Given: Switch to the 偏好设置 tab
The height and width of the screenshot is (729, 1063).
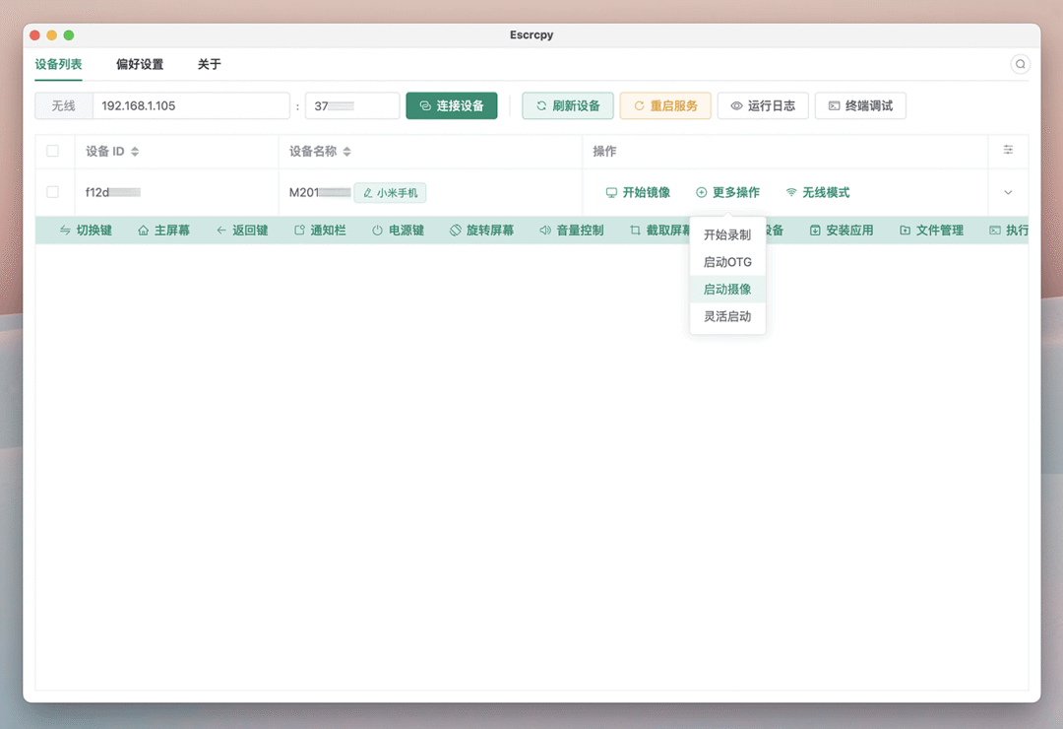Looking at the screenshot, I should pos(140,64).
